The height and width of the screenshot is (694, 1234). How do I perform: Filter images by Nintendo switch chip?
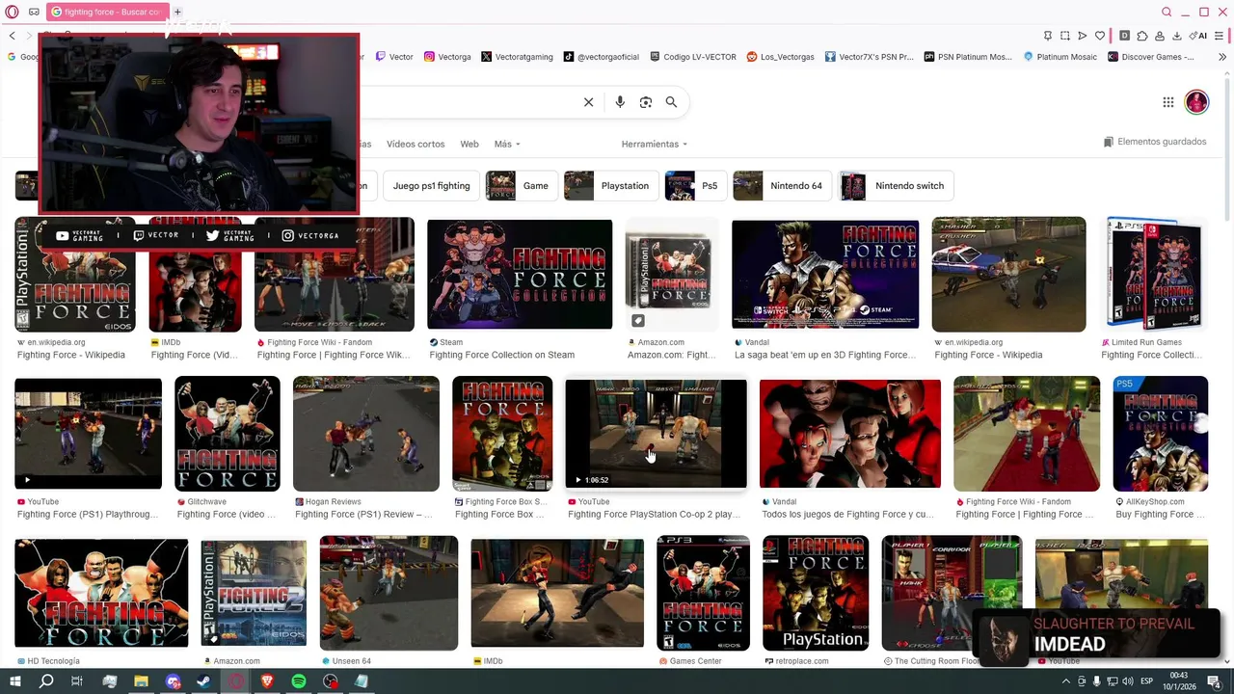point(897,186)
